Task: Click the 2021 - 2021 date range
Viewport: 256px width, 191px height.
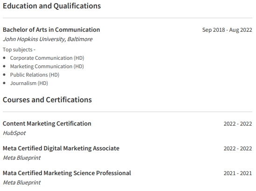Action: coord(238,173)
